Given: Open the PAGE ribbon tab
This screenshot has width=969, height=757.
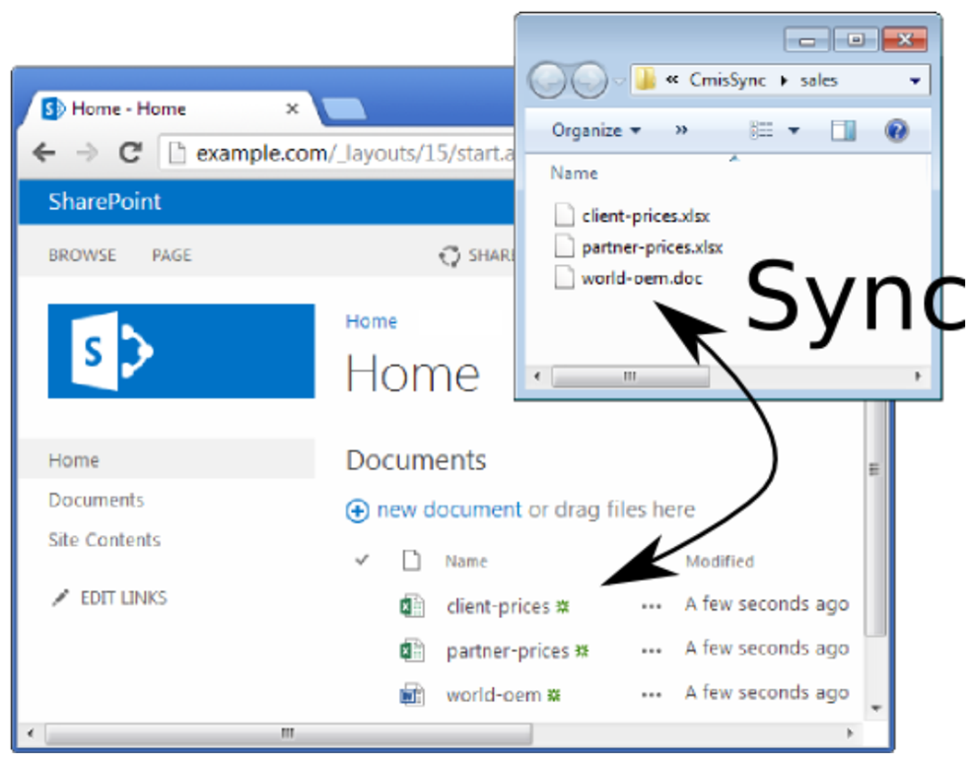Looking at the screenshot, I should click(172, 255).
